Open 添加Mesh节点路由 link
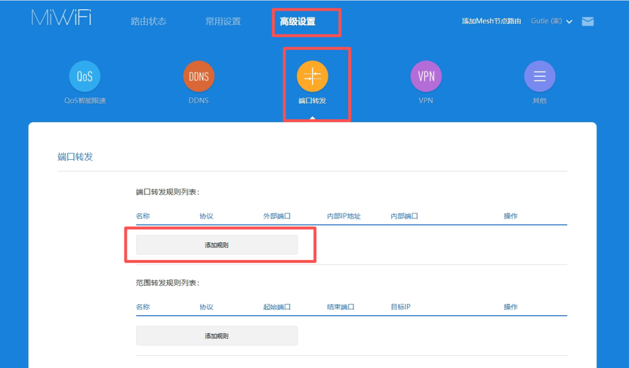Viewport: 629px width, 368px height. pyautogui.click(x=491, y=21)
